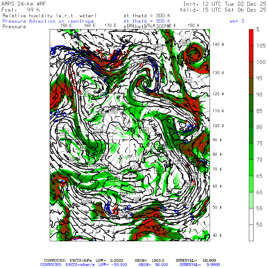Pick the bright green swatch between 65 and 70
This screenshot has height=268, width=268.
(x=251, y=168)
